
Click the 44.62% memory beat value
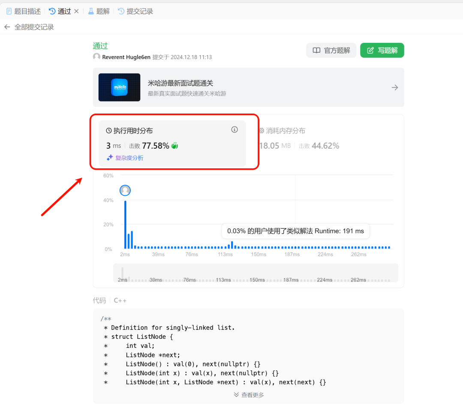325,146
